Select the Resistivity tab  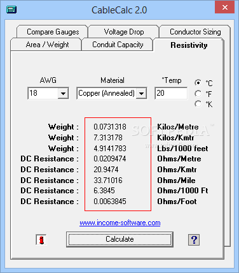pyautogui.click(x=189, y=45)
